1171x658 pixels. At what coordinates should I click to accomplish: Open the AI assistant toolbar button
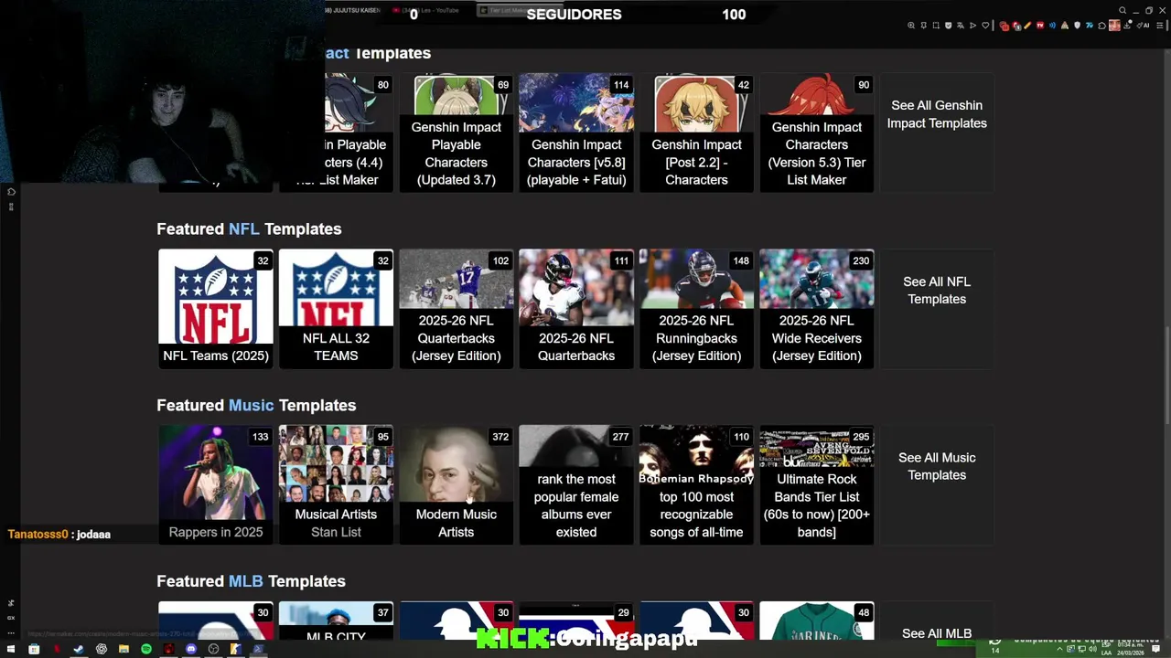[x=1143, y=26]
